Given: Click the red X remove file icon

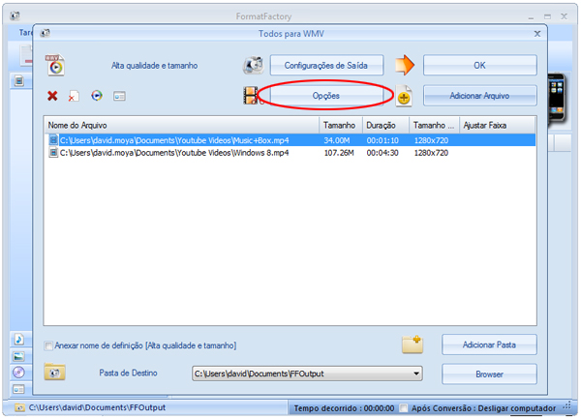Looking at the screenshot, I should click(53, 96).
